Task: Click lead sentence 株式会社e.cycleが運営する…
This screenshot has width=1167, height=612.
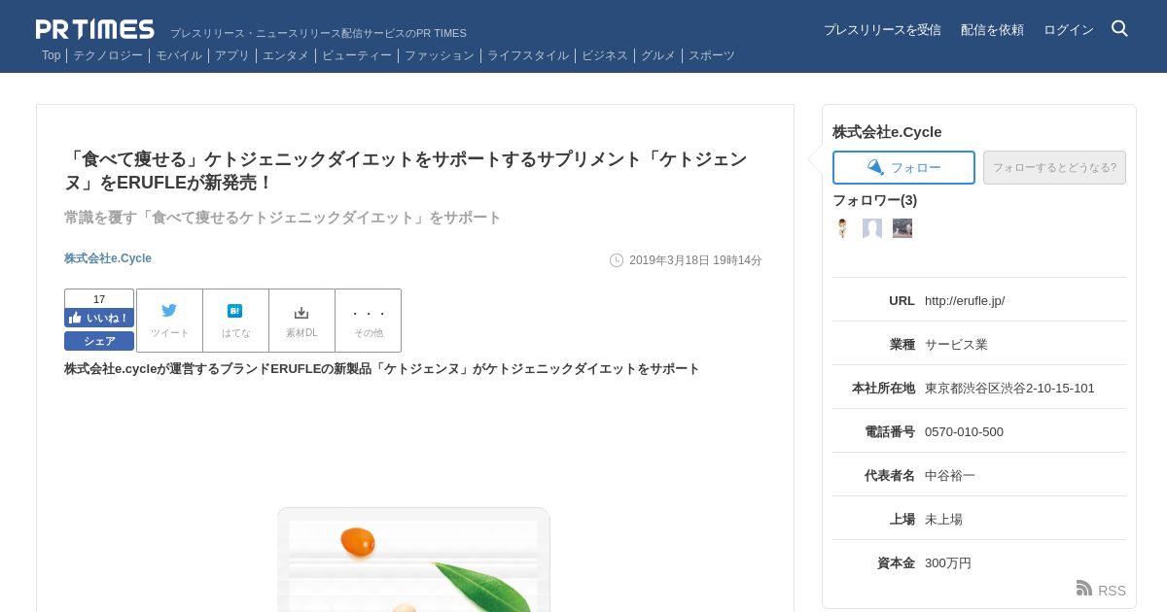Action: click(382, 369)
